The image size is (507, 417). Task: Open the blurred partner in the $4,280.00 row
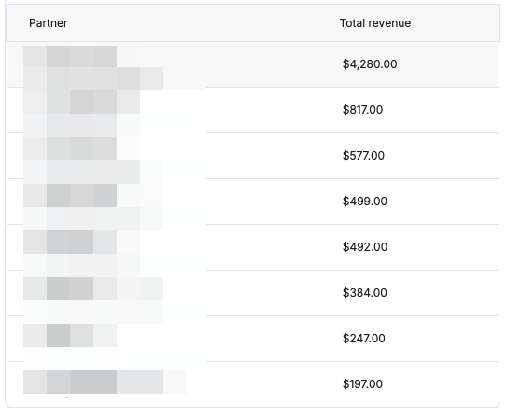tap(93, 68)
